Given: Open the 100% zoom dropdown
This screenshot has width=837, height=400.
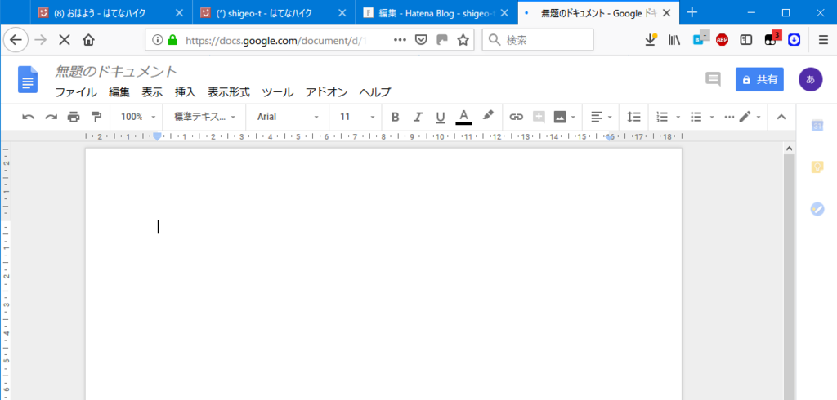Looking at the screenshot, I should click(x=138, y=117).
